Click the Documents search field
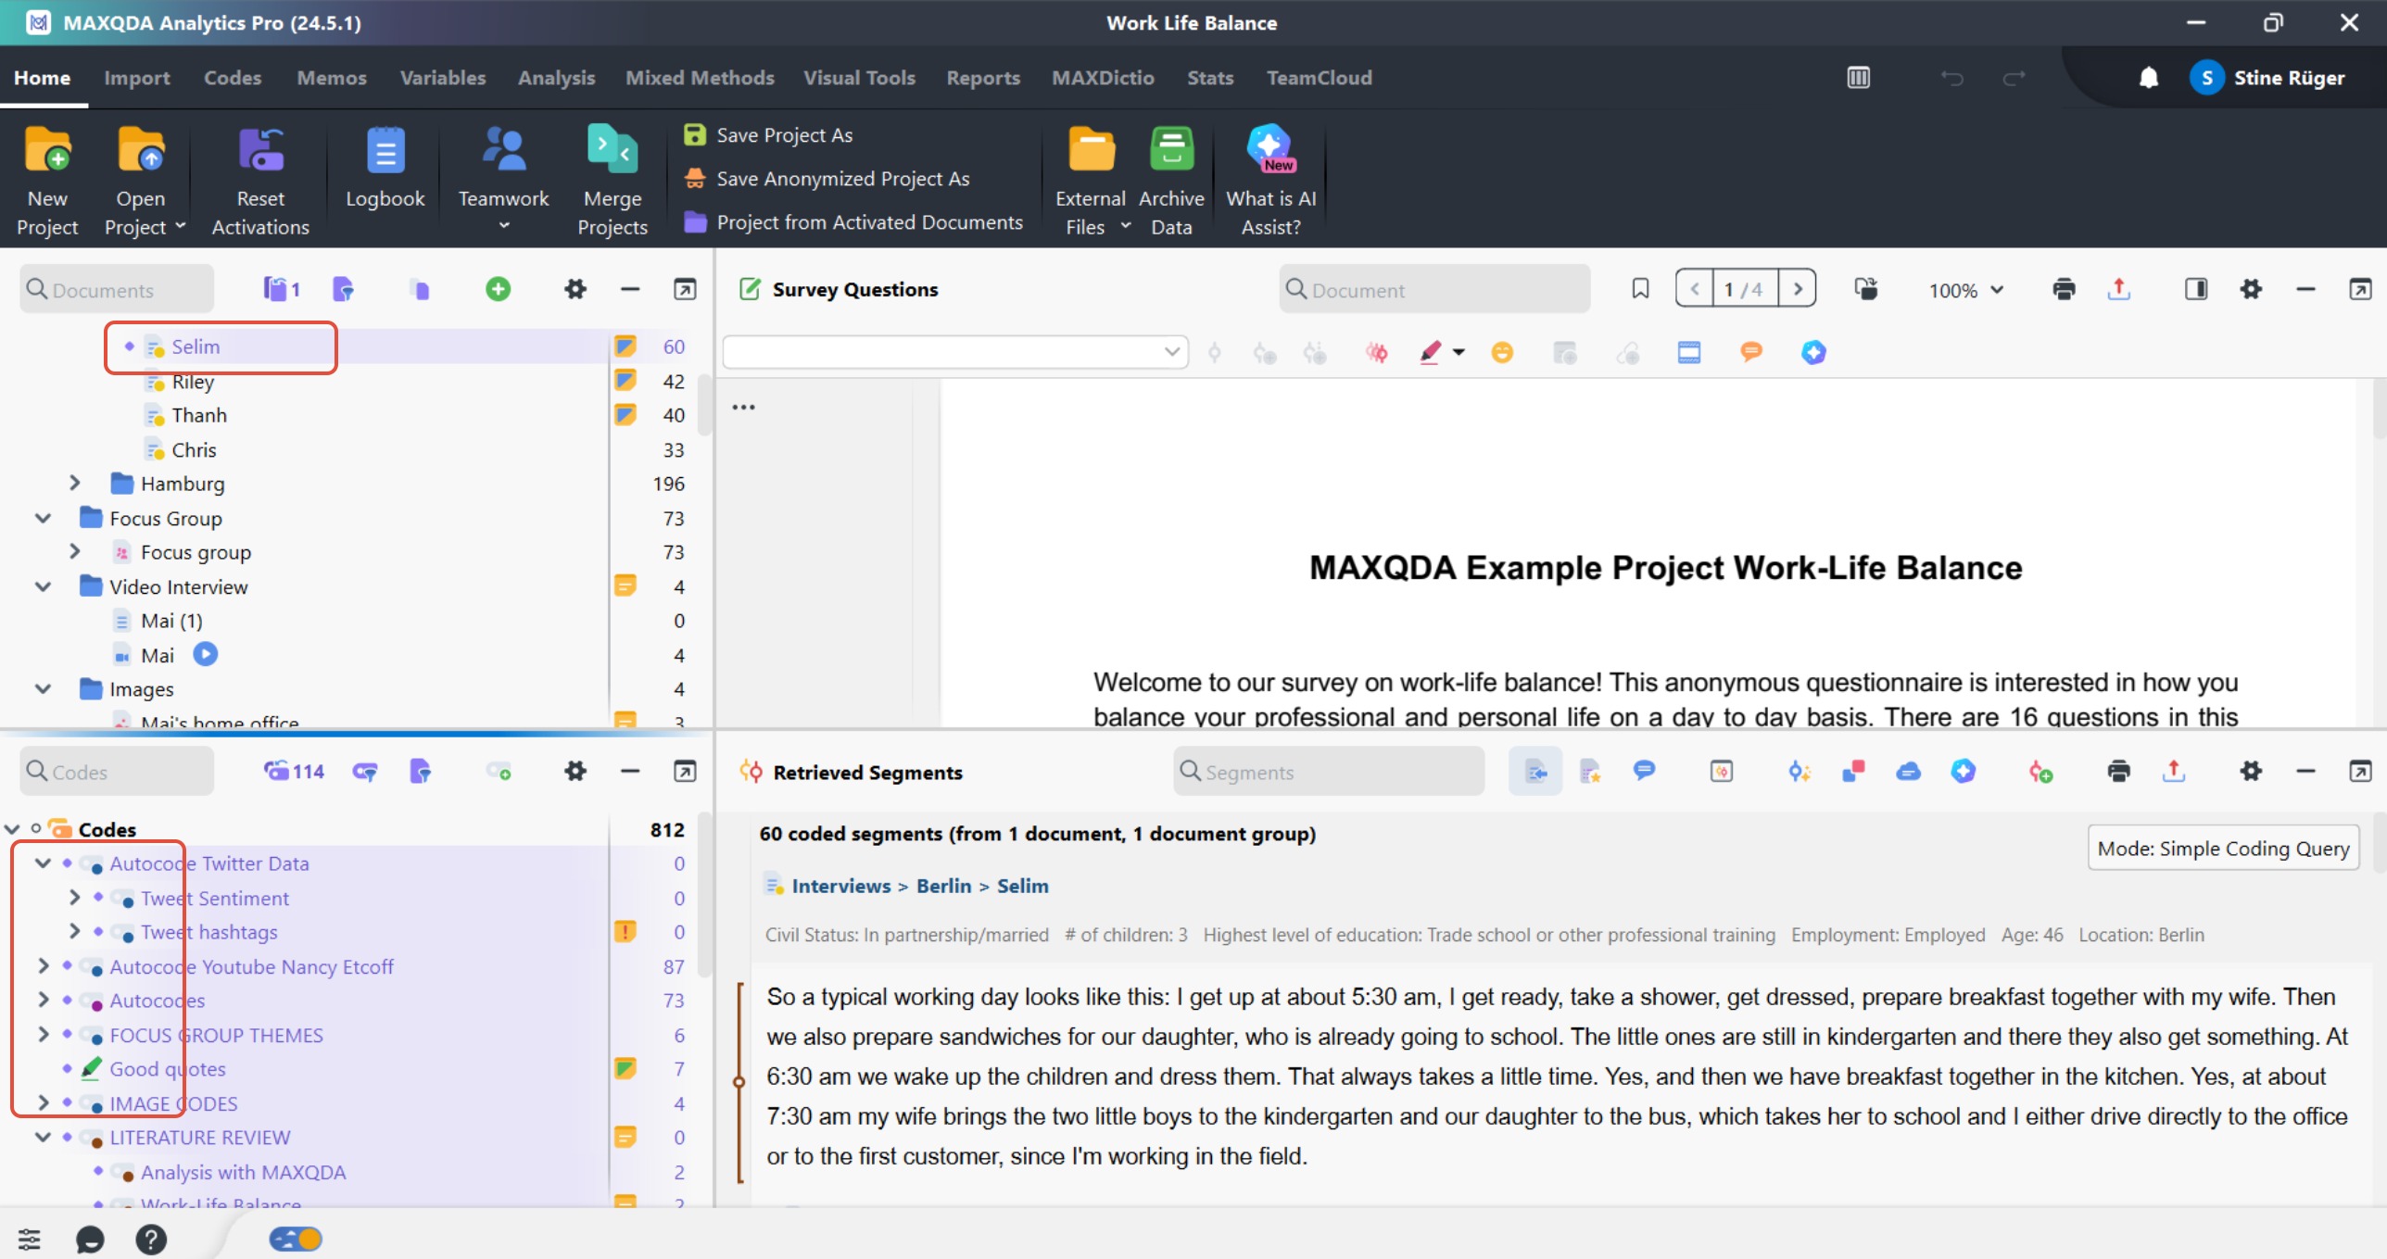Image resolution: width=2387 pixels, height=1259 pixels. click(x=117, y=289)
